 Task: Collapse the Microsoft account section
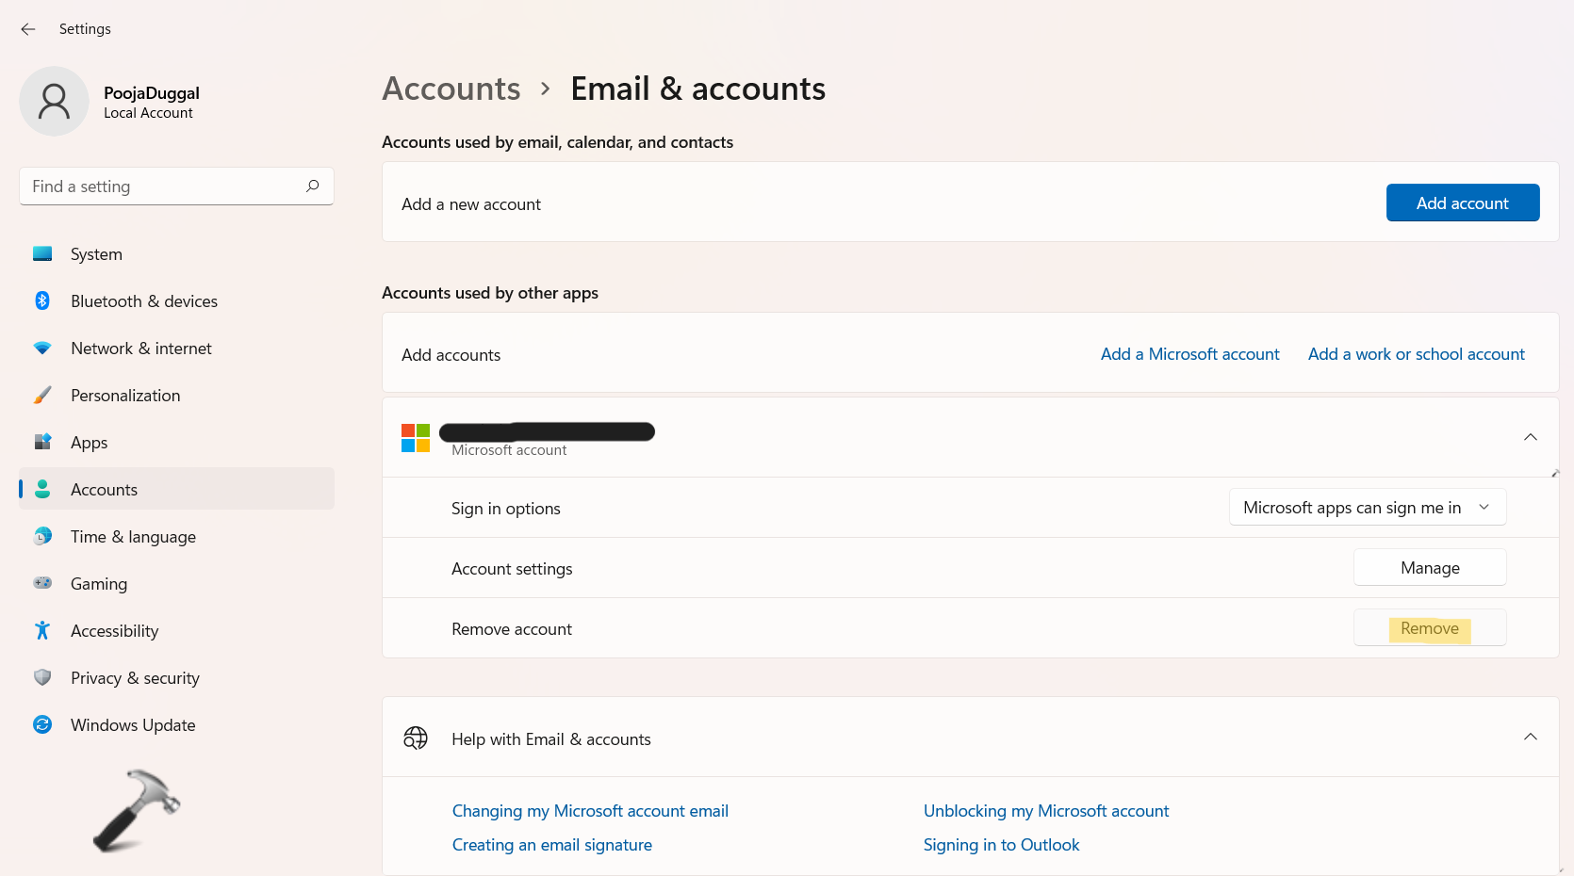1530,437
